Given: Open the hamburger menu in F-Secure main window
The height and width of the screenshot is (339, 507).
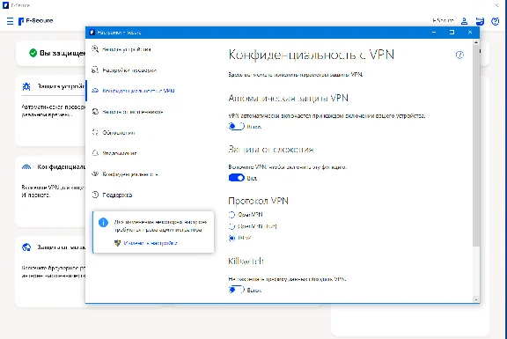Looking at the screenshot, I should coord(10,21).
